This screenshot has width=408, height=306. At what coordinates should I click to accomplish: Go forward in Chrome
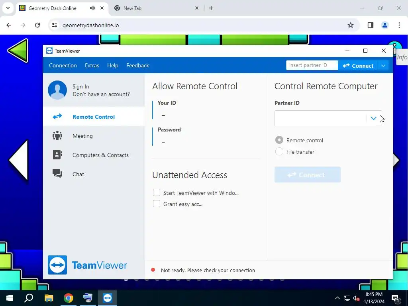[x=23, y=25]
